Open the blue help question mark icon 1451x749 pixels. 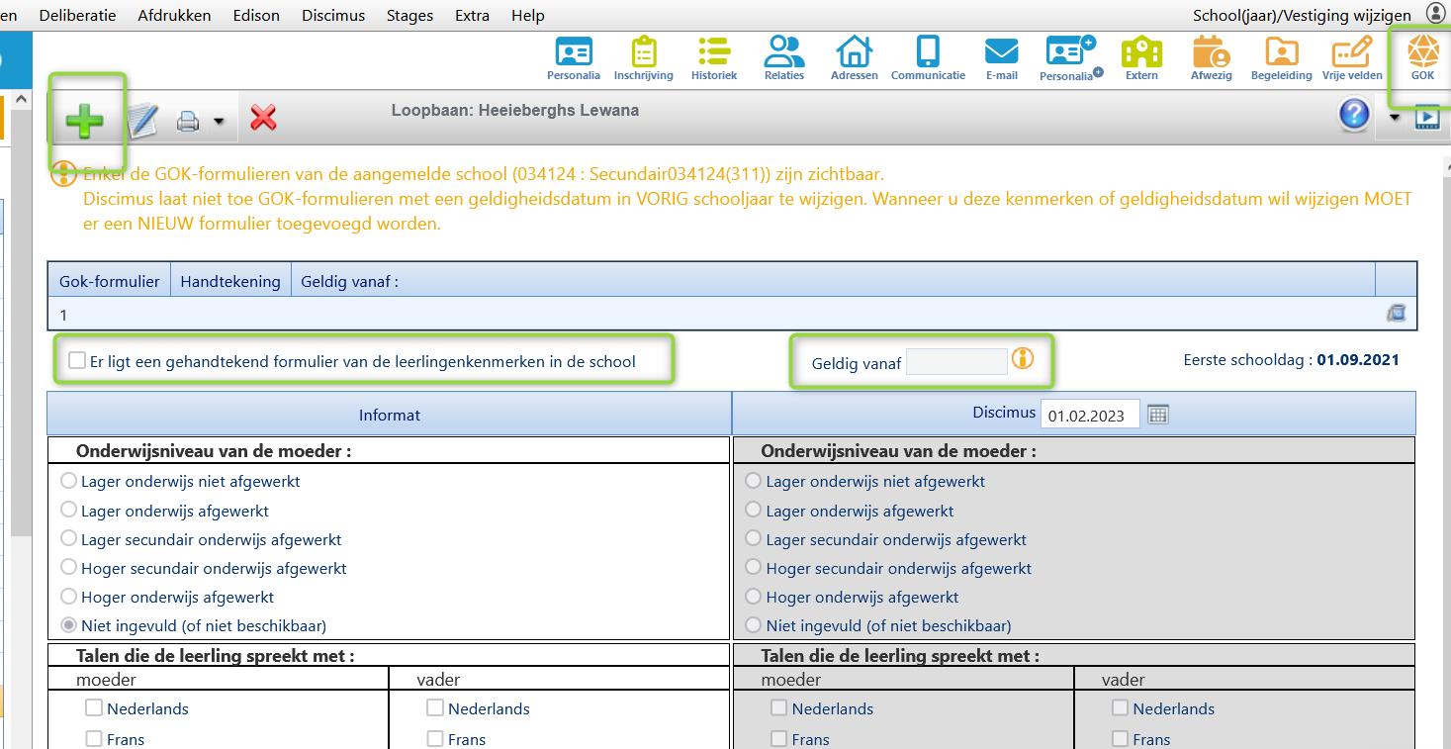[1354, 115]
